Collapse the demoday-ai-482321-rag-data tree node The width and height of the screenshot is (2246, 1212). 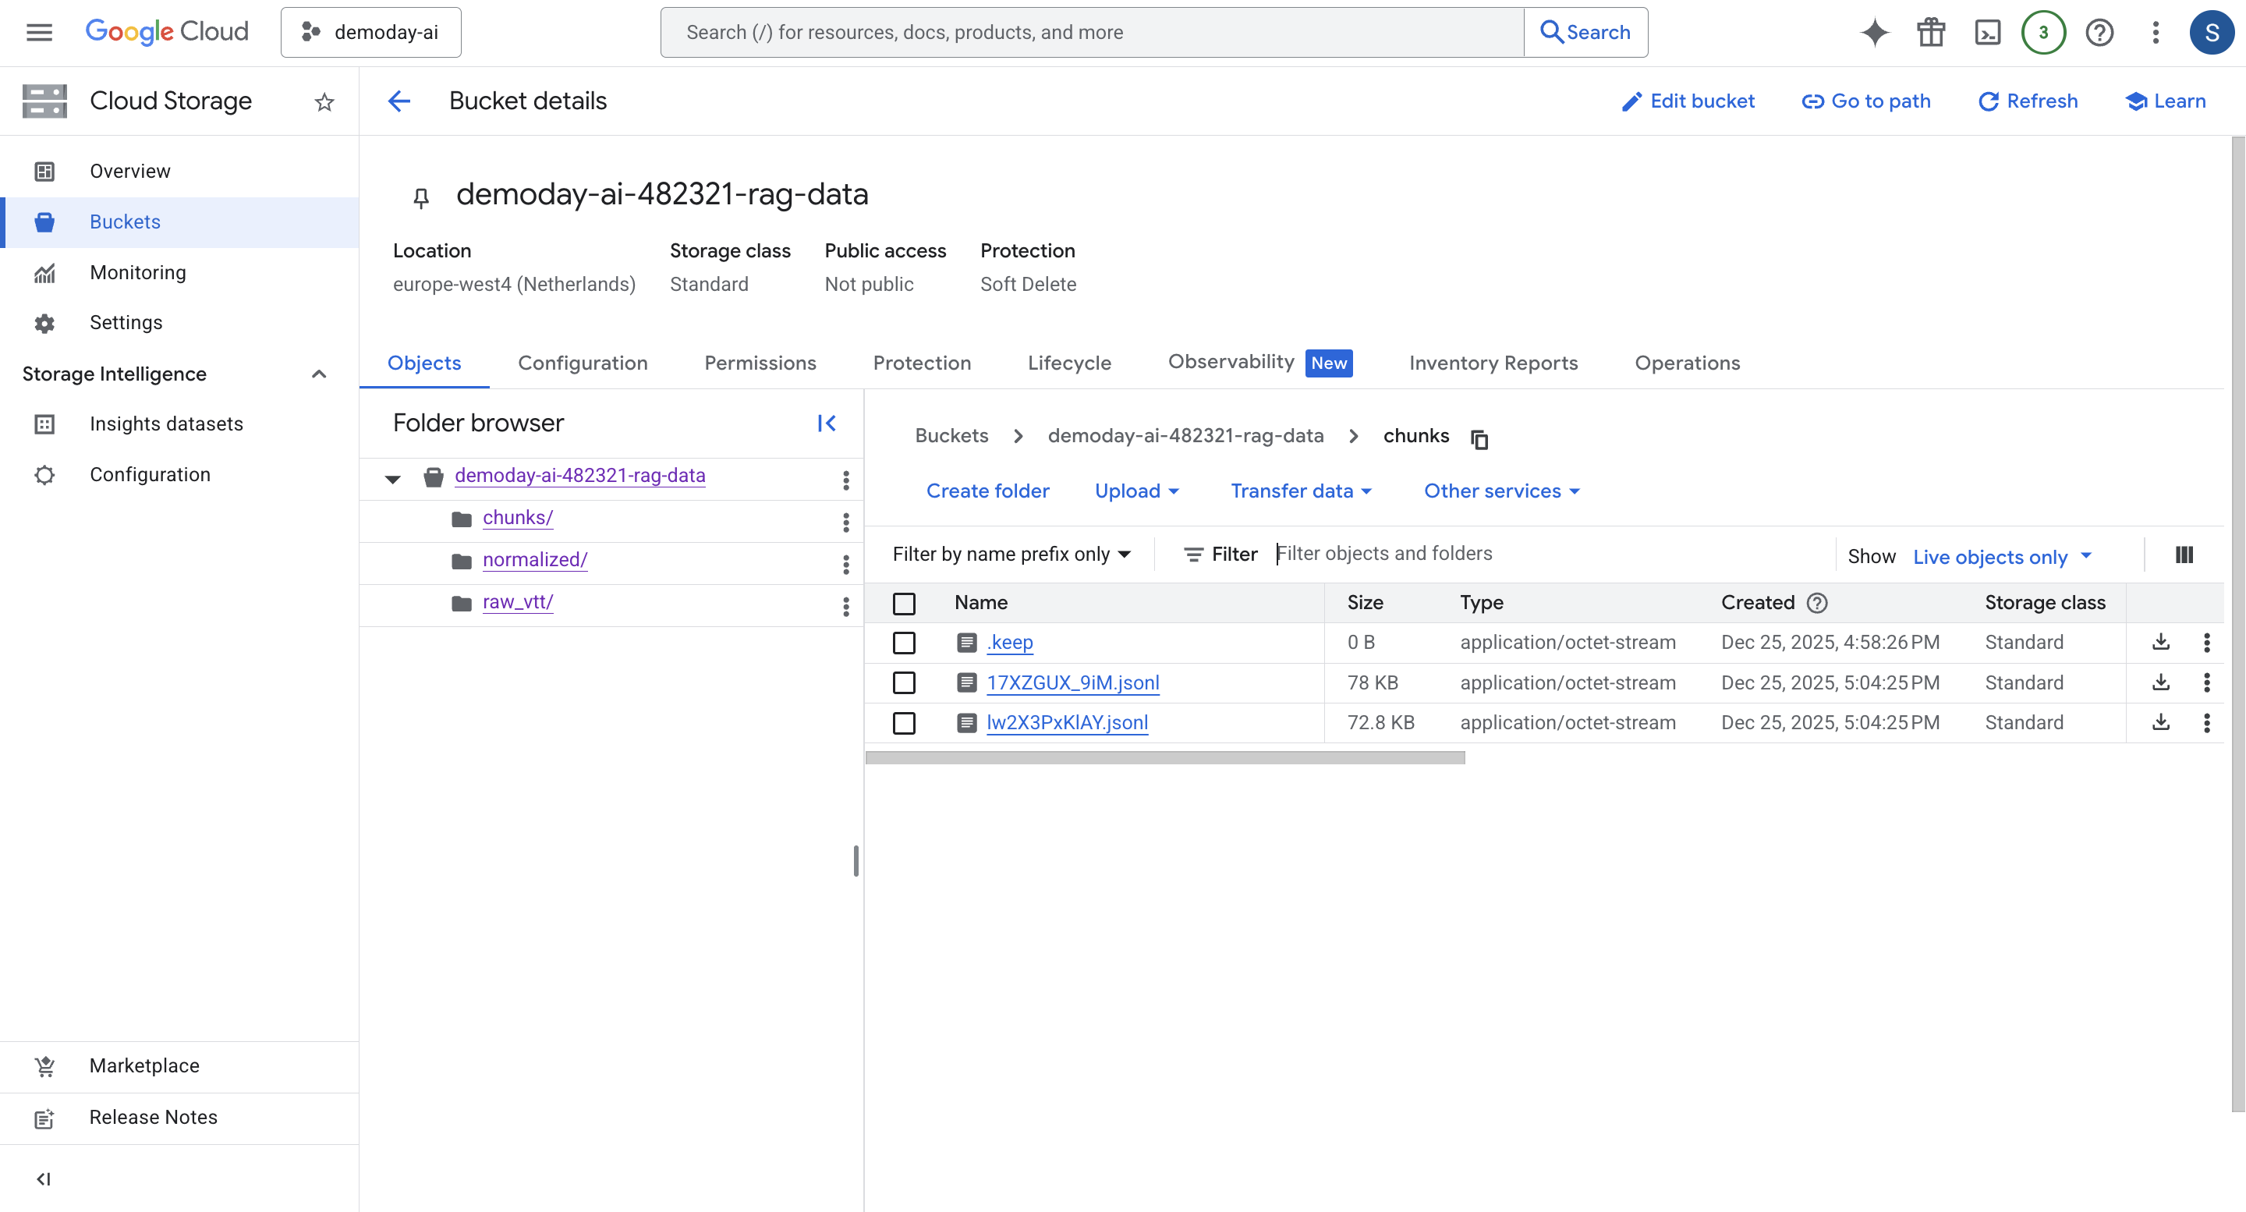point(392,478)
